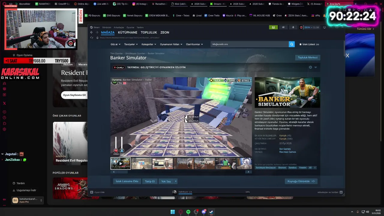The width and height of the screenshot is (384, 216).
Task: Open Oynamanın Yolları dropdown
Action: click(x=171, y=44)
